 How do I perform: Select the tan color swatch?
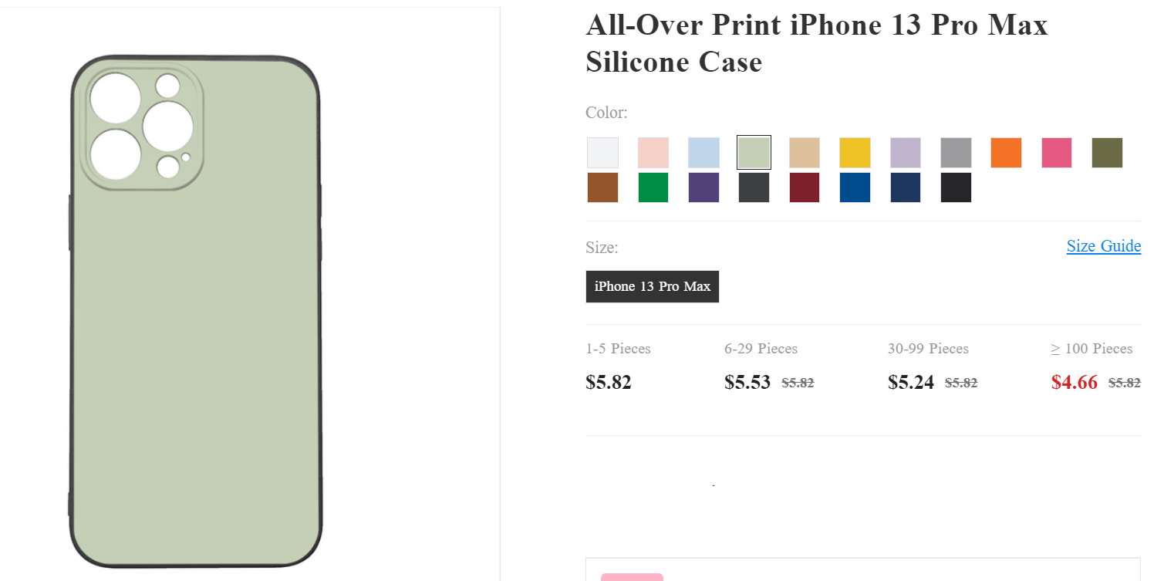[x=804, y=153]
